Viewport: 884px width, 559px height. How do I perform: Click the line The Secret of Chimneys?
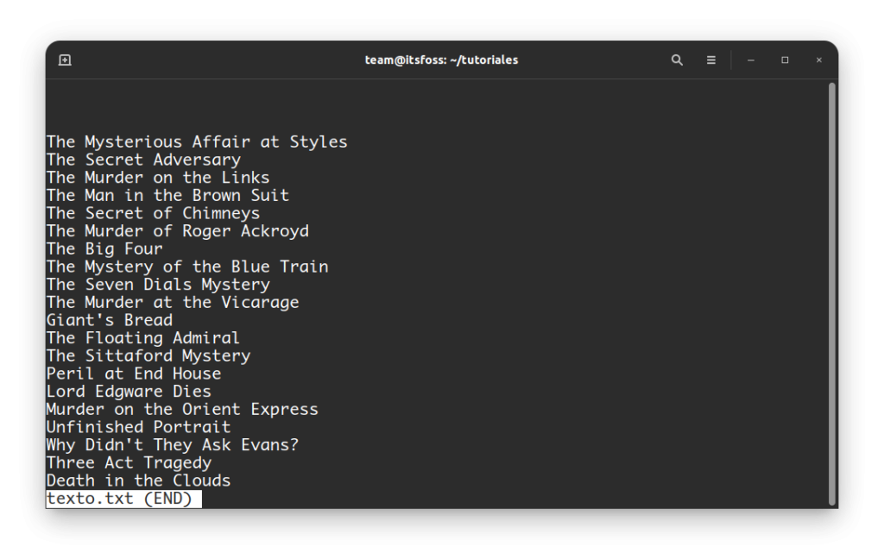153,213
